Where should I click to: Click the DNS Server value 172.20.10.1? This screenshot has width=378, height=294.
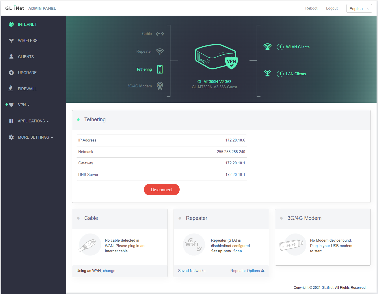pyautogui.click(x=235, y=174)
